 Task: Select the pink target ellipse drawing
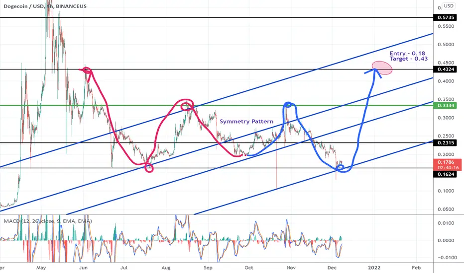[x=382, y=68]
